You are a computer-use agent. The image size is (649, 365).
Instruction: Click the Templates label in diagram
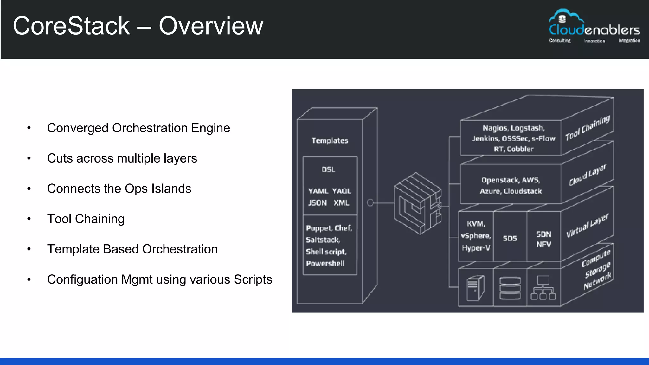click(330, 140)
